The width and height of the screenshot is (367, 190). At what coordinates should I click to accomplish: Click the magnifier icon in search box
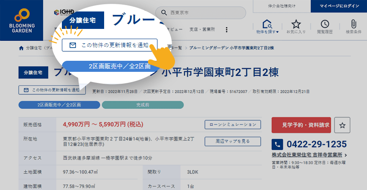pos(164,13)
